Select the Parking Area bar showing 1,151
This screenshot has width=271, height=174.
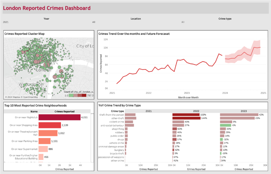coord(45,141)
